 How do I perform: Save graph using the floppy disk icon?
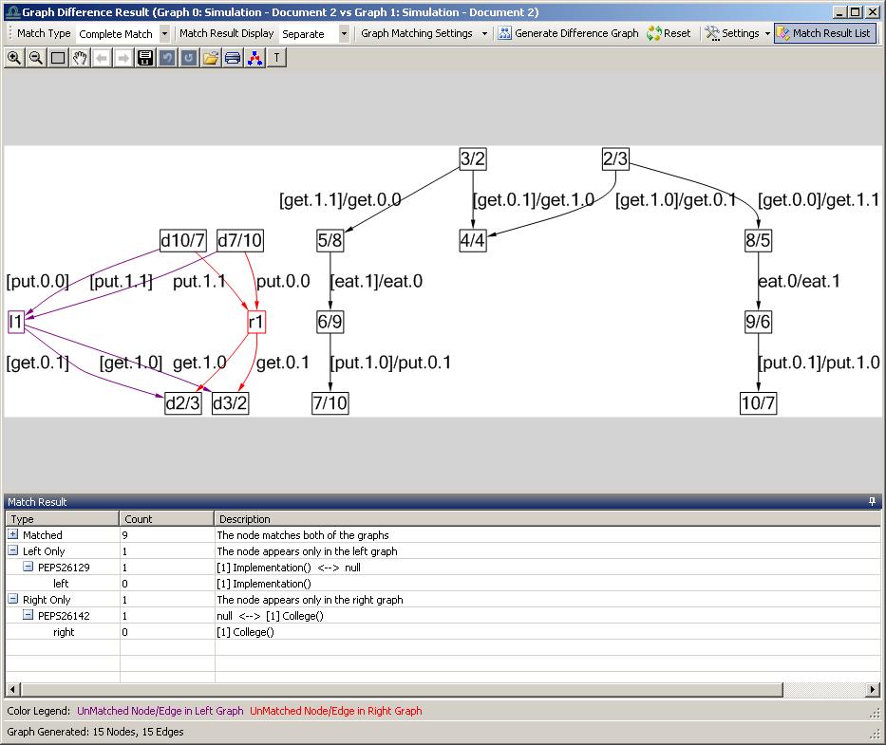(x=145, y=58)
